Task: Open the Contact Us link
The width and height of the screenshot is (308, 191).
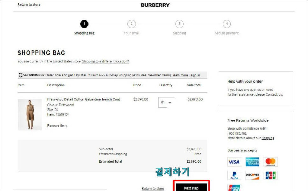Action: coord(274,94)
